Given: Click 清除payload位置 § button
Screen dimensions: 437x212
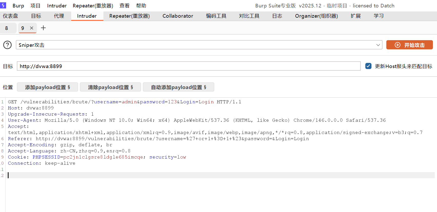Looking at the screenshot, I should [110, 87].
